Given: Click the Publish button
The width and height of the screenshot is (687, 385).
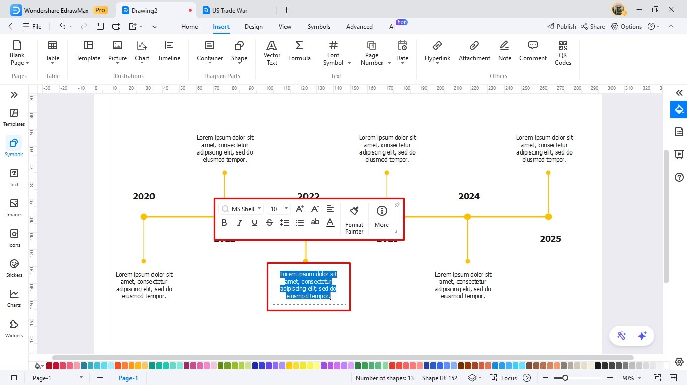Looking at the screenshot, I should [x=561, y=27].
